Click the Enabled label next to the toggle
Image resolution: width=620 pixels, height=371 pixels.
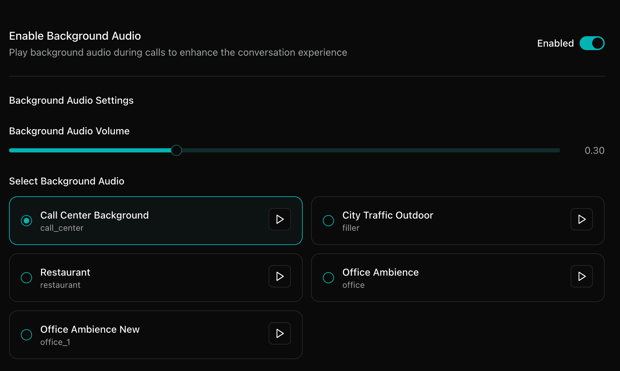point(555,43)
